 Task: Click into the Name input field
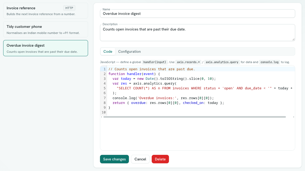click(197, 14)
